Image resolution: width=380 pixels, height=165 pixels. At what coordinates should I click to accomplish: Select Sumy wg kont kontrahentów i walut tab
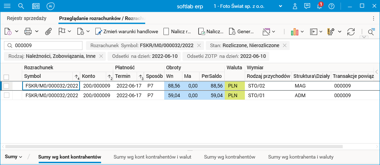[152, 157]
